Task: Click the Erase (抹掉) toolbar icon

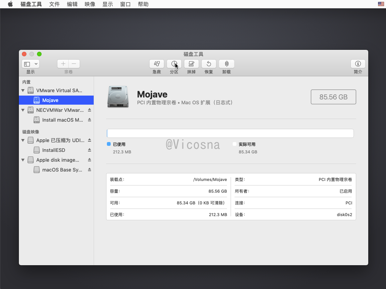Action: (x=191, y=64)
